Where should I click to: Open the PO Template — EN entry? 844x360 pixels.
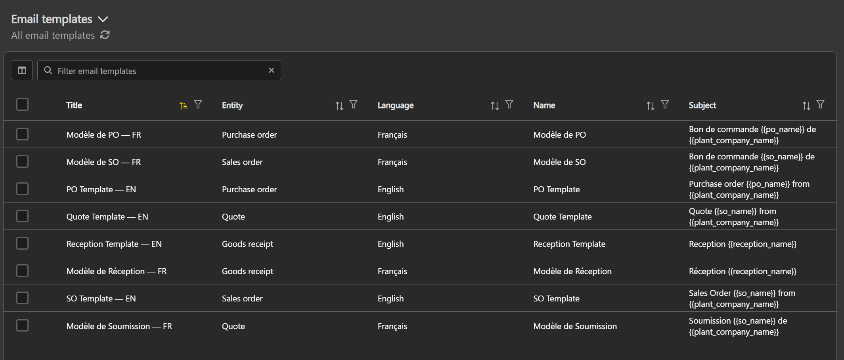101,189
